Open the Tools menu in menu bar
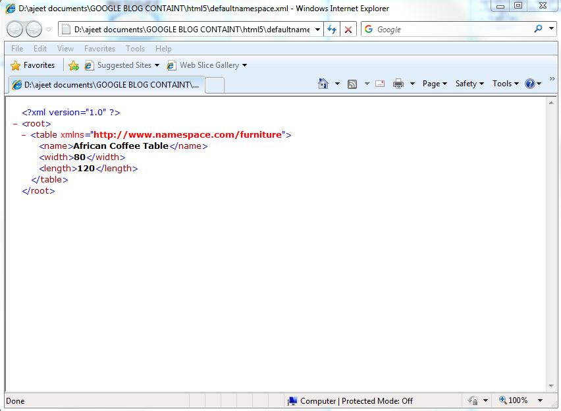The height and width of the screenshot is (411, 561). pos(135,49)
